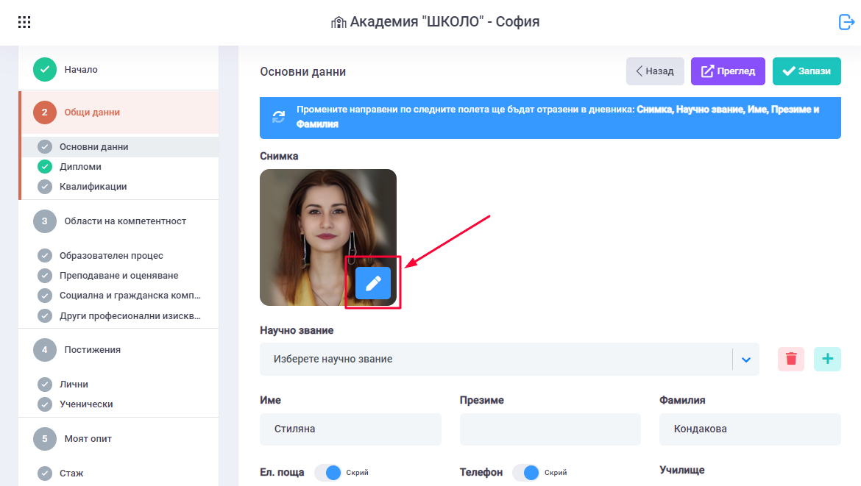Screen dimensions: 861x486
Task: Click the step 4 circle for Постижения
Action: click(44, 350)
